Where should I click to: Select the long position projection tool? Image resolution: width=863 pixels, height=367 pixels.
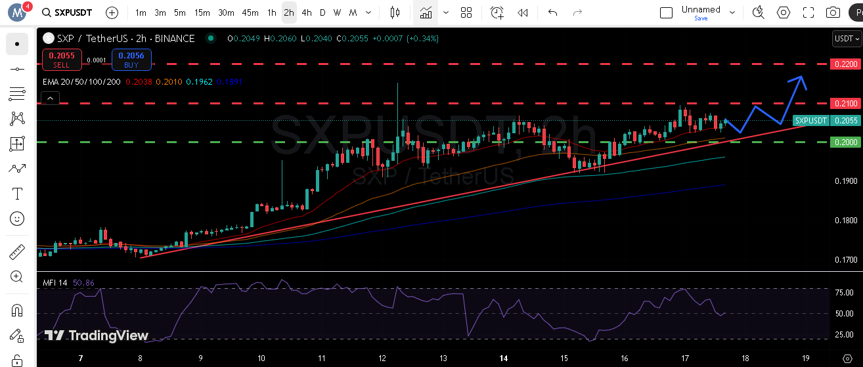click(17, 144)
